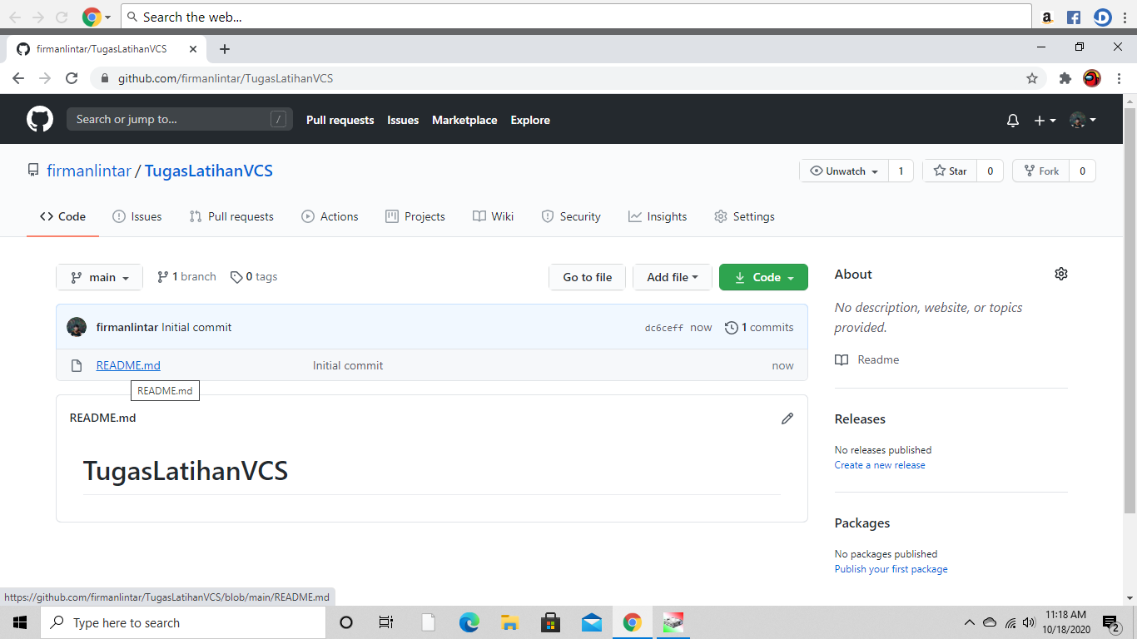Click the Windows taskbar search box
The image size is (1137, 639).
183,622
